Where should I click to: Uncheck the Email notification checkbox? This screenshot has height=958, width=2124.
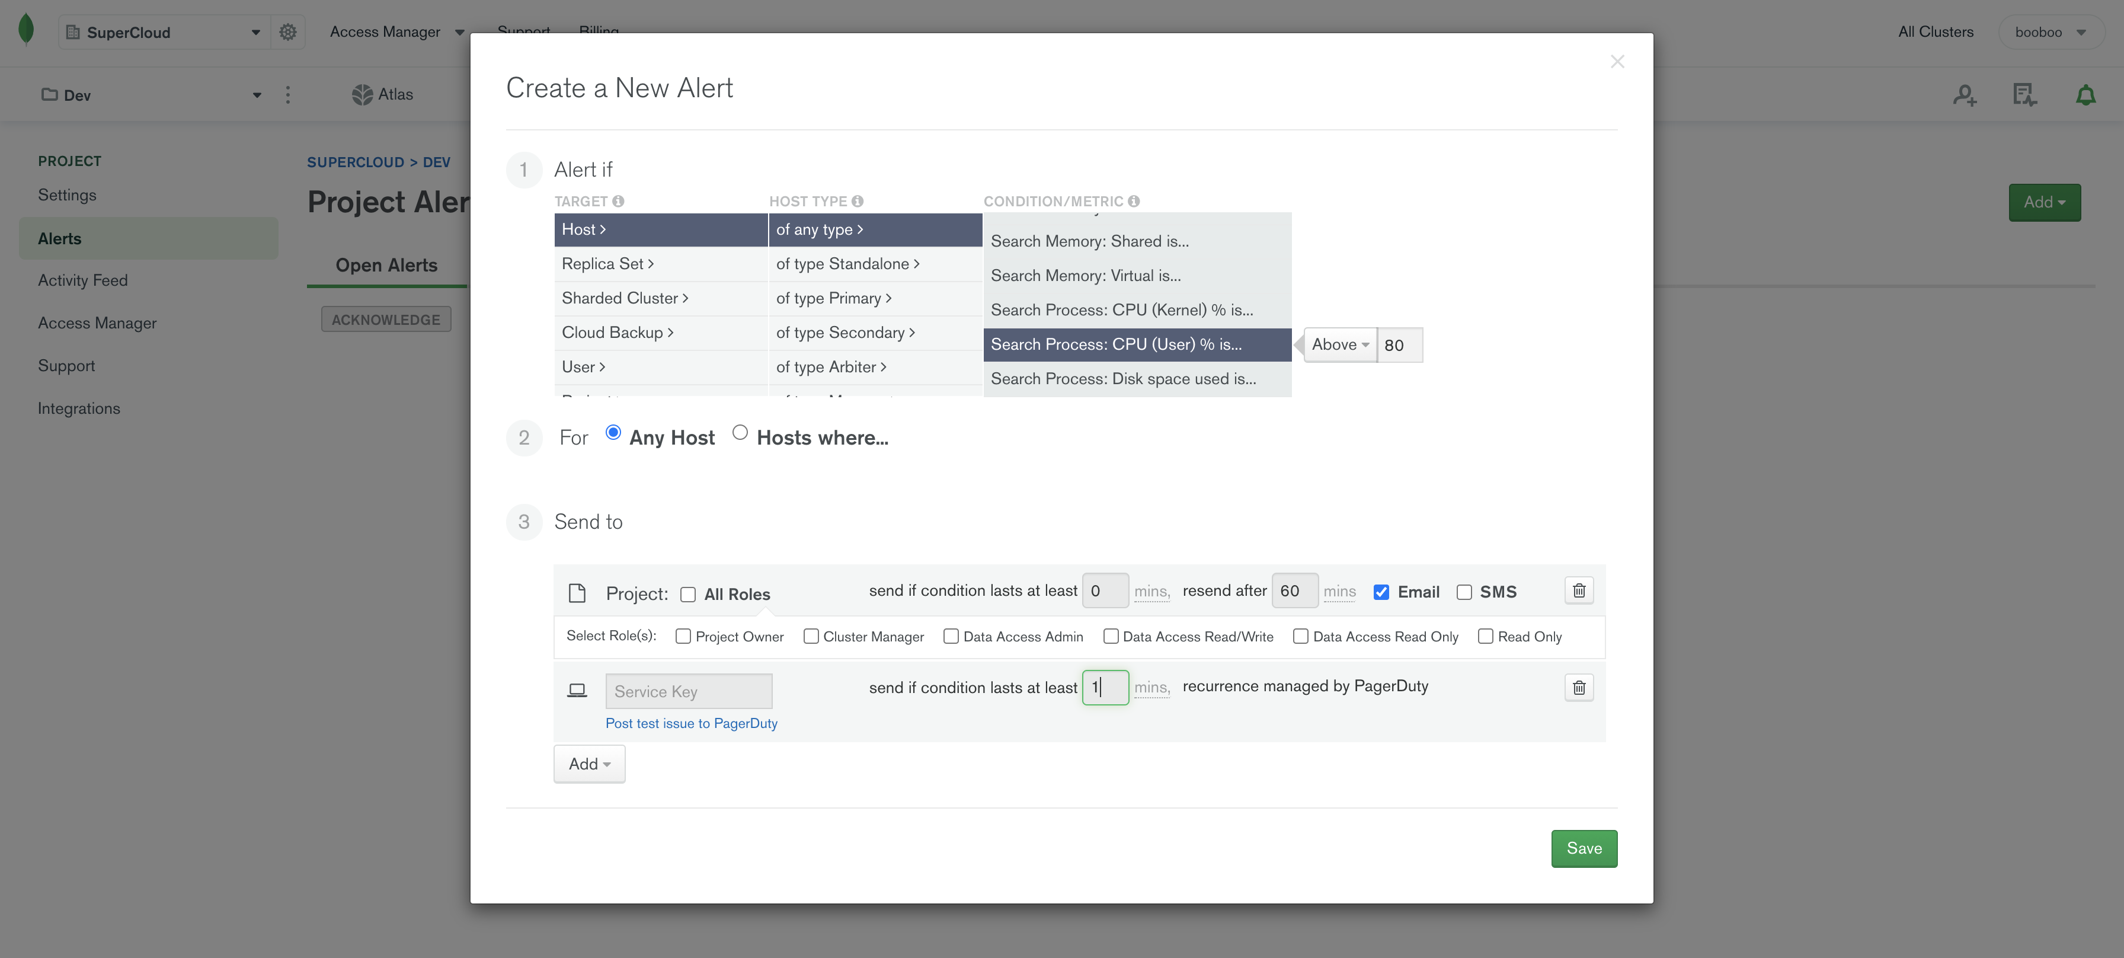tap(1381, 592)
